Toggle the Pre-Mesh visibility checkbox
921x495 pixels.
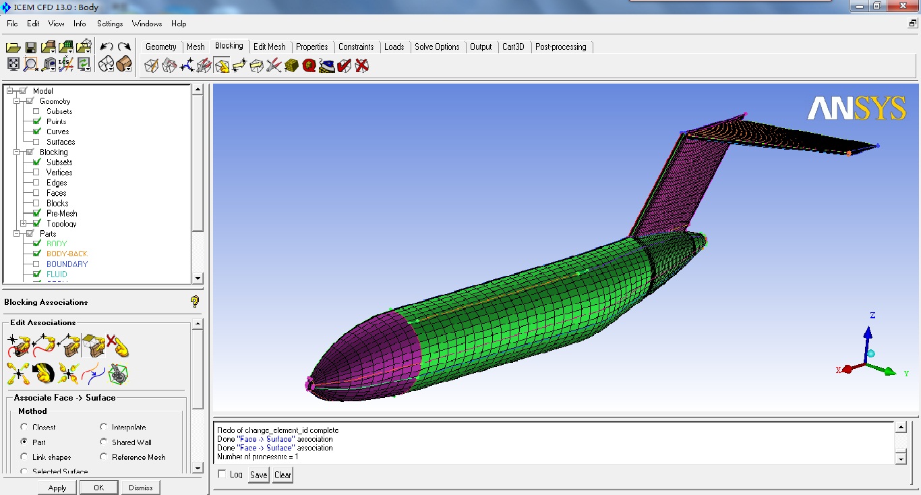click(36, 213)
